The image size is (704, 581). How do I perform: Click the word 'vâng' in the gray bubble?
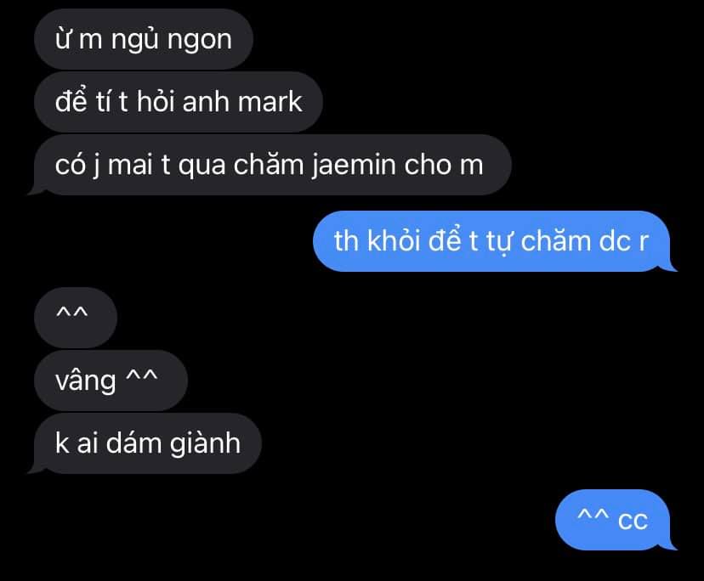pyautogui.click(x=85, y=382)
